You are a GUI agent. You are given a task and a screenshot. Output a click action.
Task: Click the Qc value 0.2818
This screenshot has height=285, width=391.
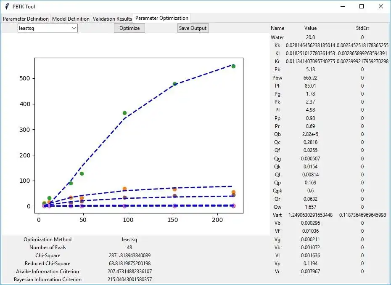[310, 142]
